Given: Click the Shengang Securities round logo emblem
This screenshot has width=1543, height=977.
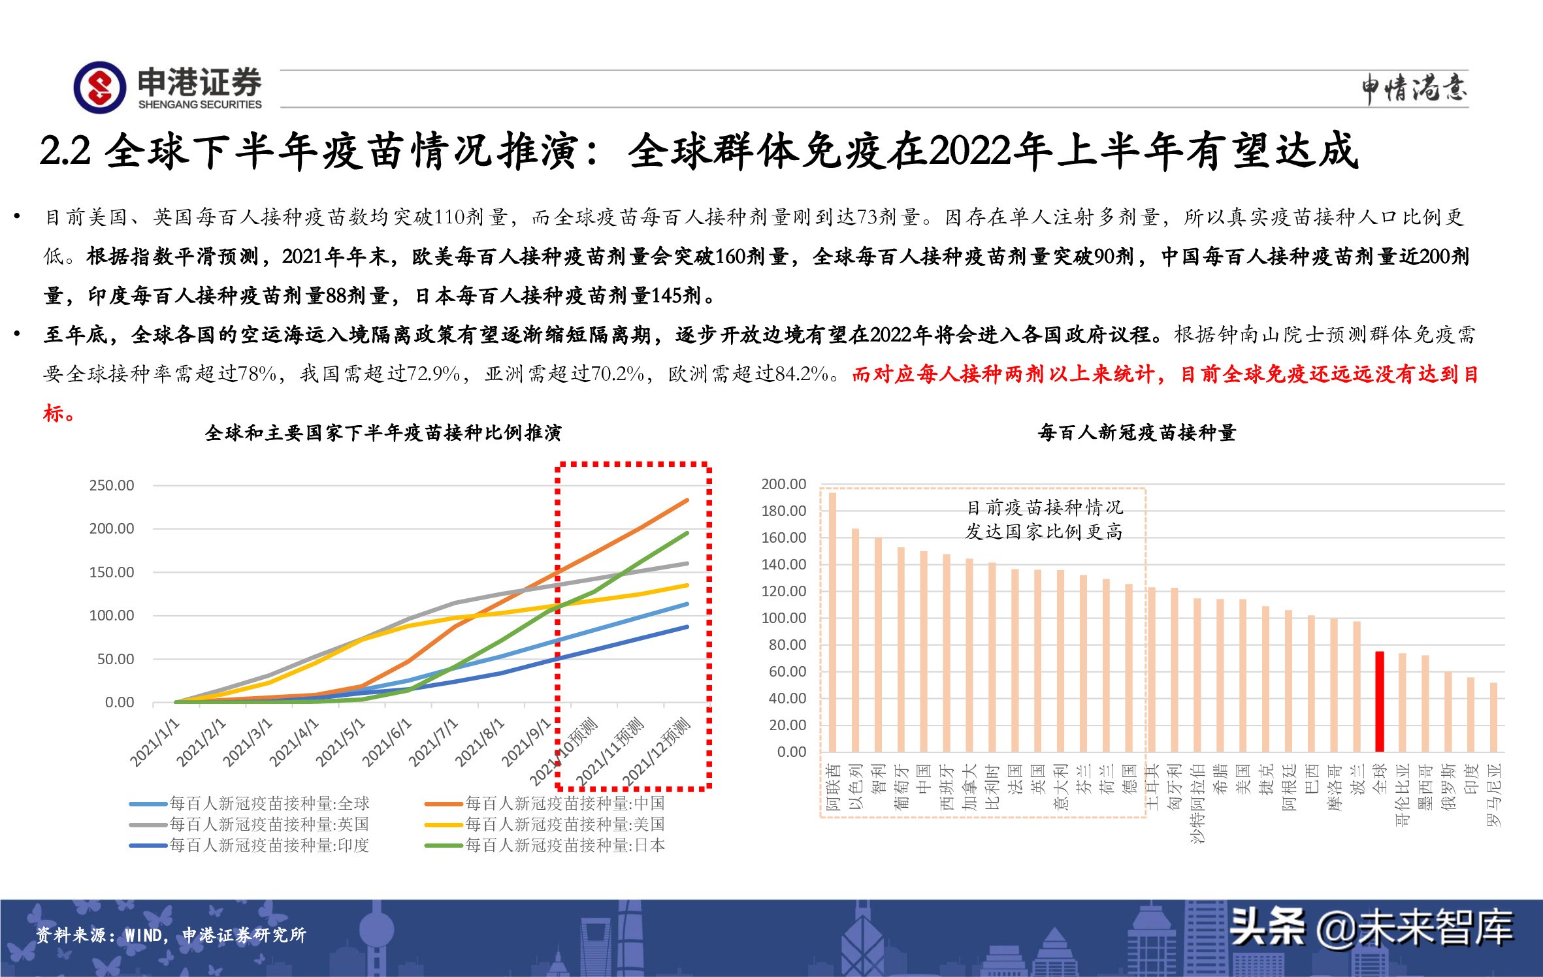Looking at the screenshot, I should (100, 88).
